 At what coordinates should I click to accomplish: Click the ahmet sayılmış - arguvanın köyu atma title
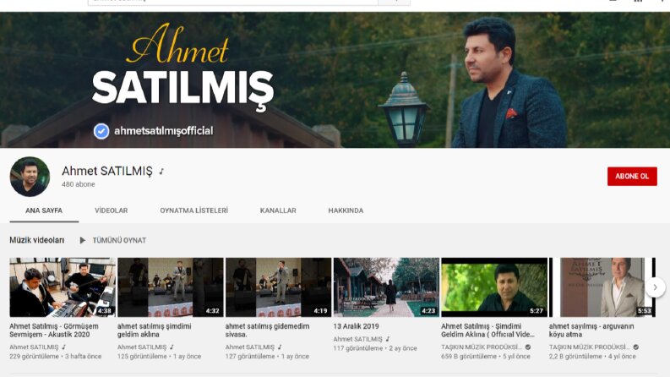(x=591, y=330)
